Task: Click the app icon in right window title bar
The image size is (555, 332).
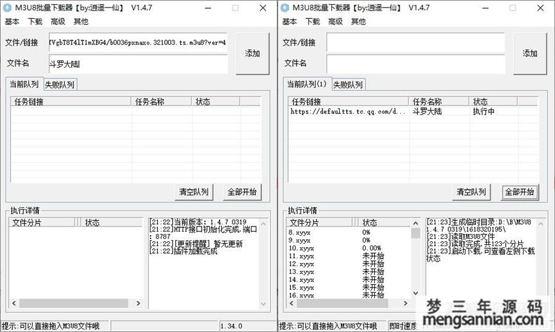Action: pyautogui.click(x=285, y=8)
